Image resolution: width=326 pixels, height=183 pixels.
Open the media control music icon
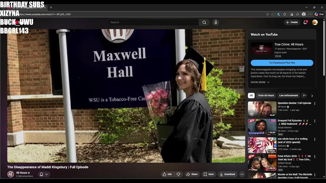(292, 14)
